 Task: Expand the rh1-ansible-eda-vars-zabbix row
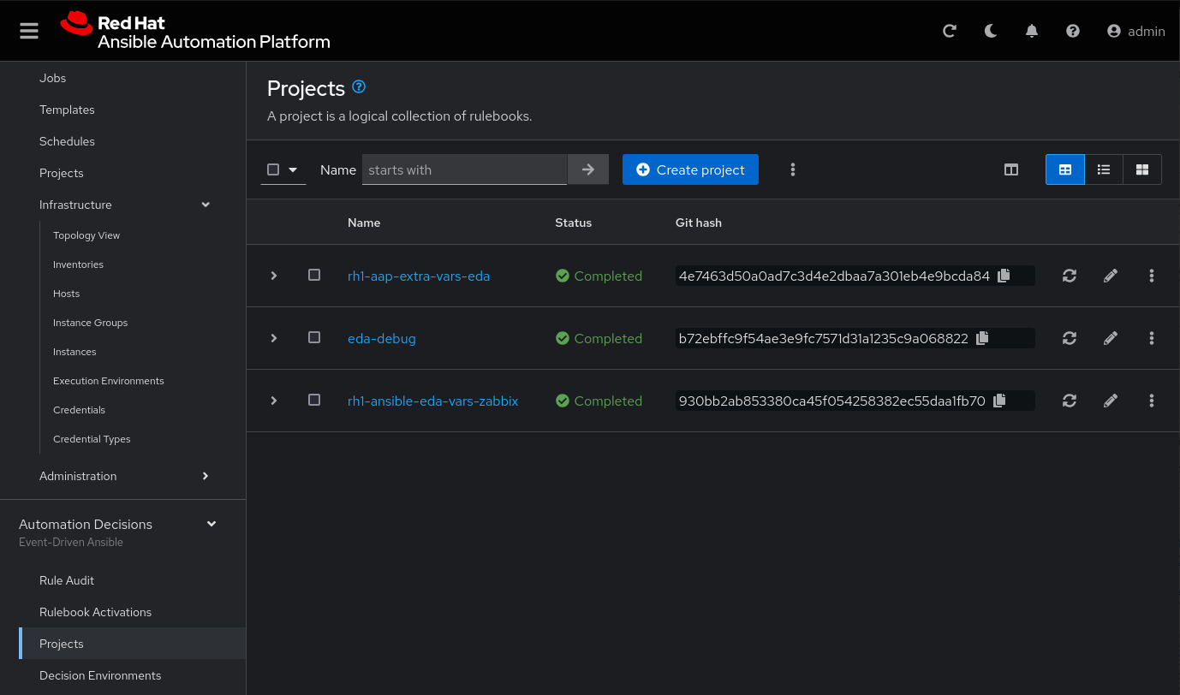point(274,401)
